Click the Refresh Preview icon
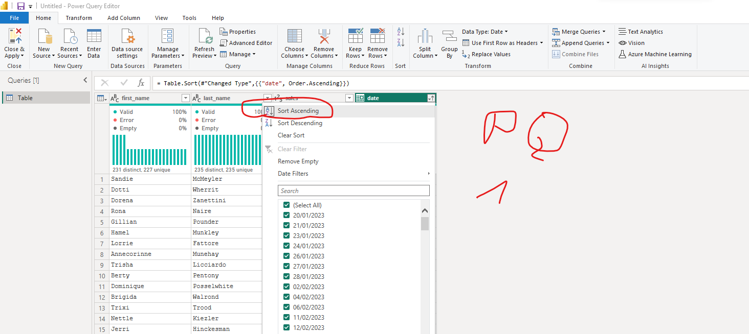 pyautogui.click(x=205, y=37)
